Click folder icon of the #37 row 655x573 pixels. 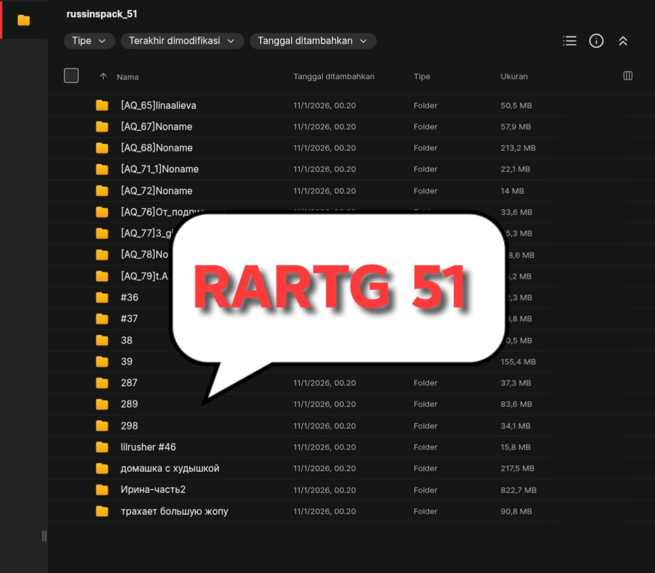(102, 319)
